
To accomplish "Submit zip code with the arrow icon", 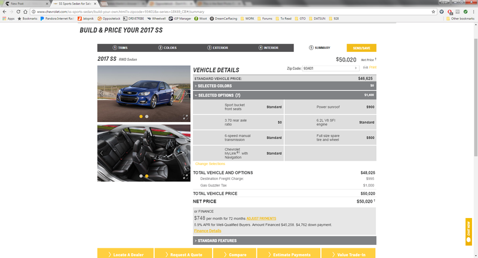I will tap(356, 69).
